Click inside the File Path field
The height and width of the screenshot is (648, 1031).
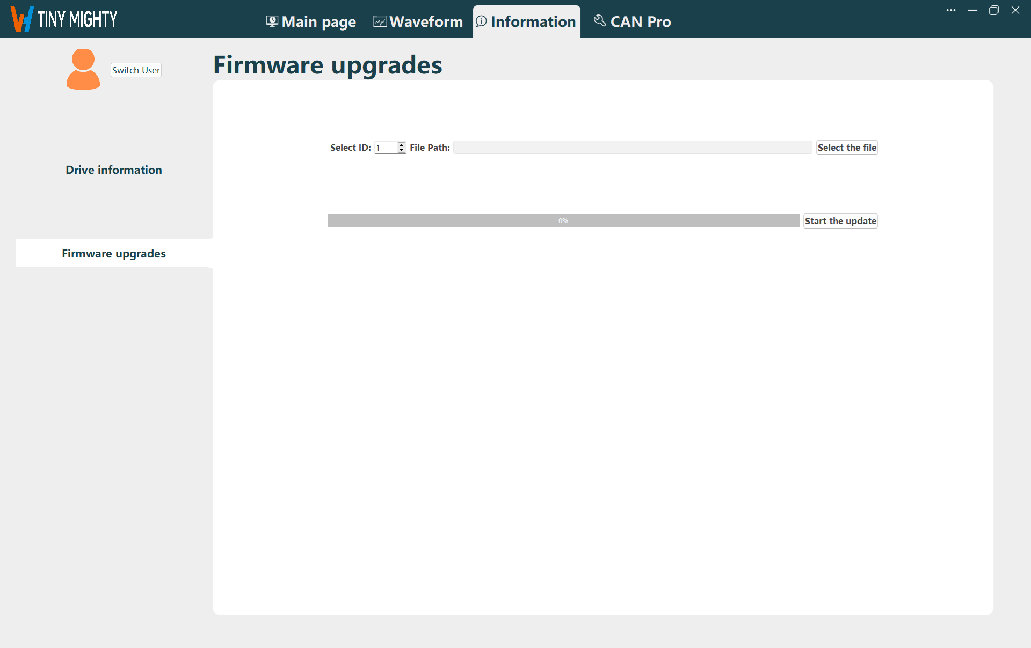pos(632,148)
